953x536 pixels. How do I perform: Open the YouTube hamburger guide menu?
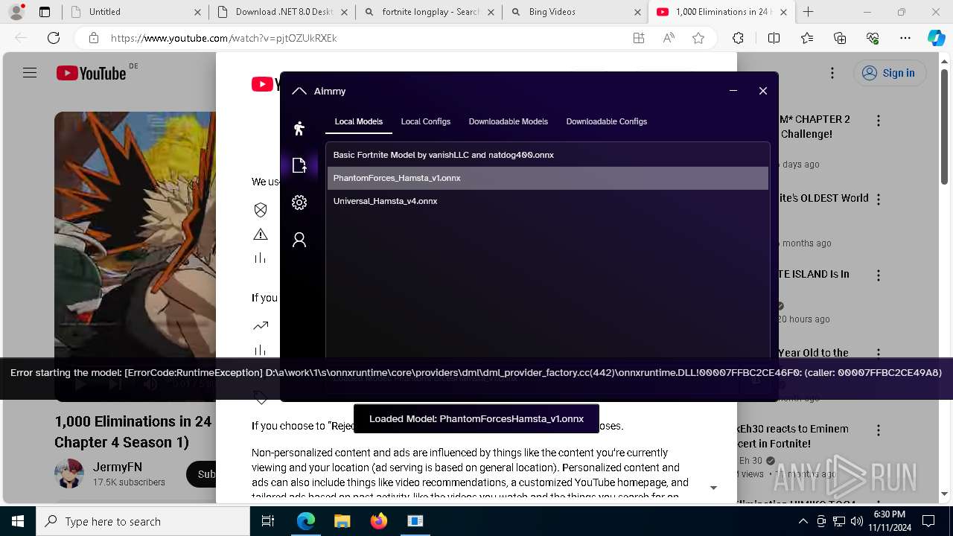(30, 73)
